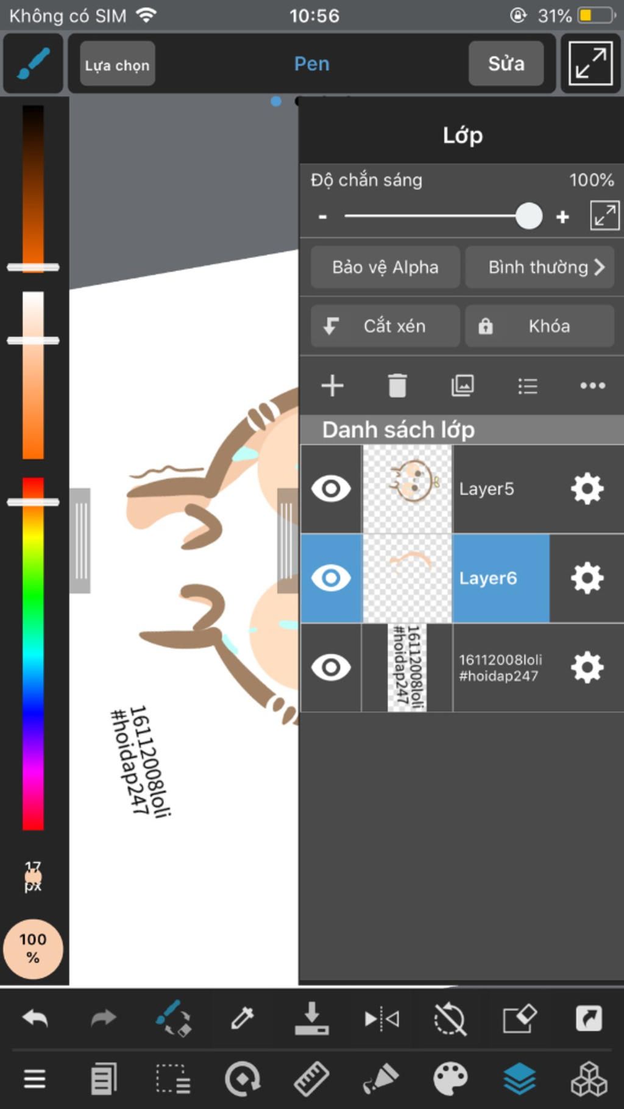Click the opacity slider handle
Viewport: 624px width, 1109px height.
(528, 216)
